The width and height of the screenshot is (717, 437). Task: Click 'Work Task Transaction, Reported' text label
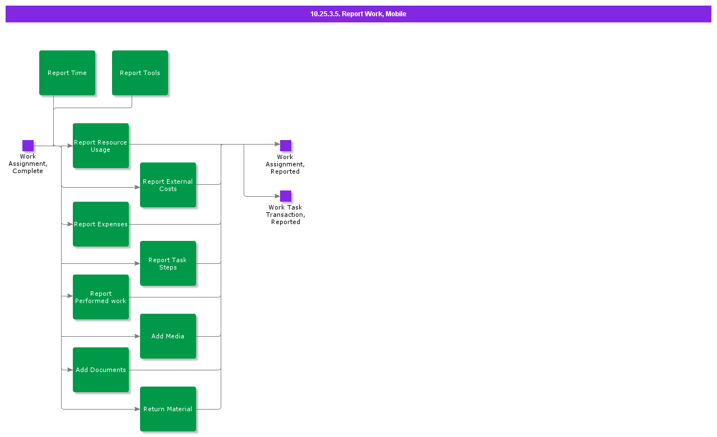285,215
